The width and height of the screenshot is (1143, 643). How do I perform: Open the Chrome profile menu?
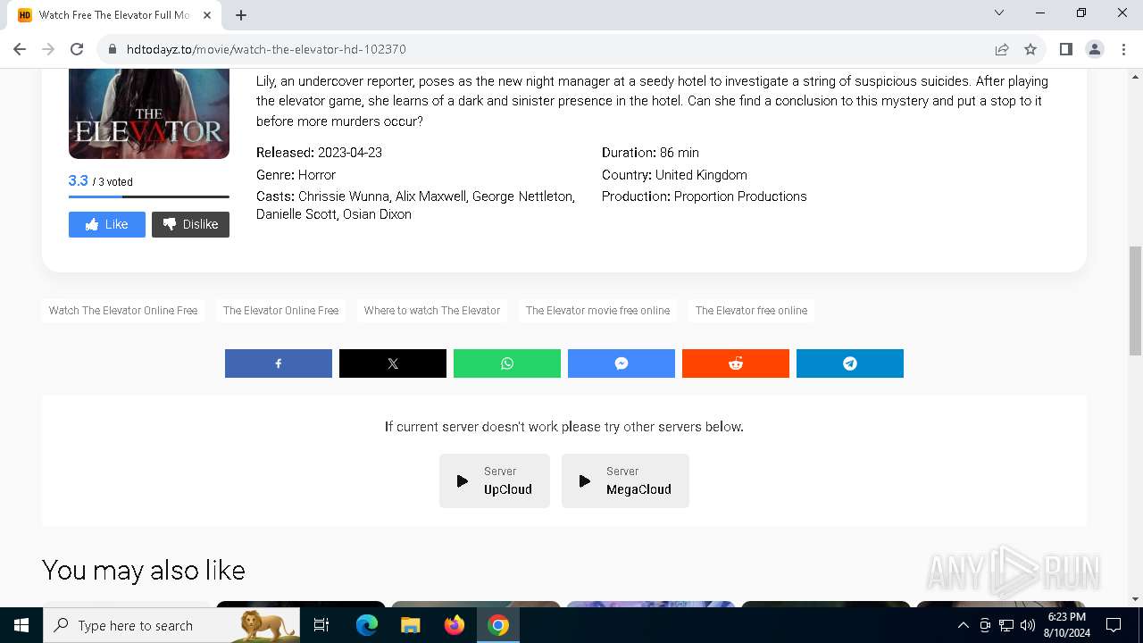click(x=1095, y=49)
